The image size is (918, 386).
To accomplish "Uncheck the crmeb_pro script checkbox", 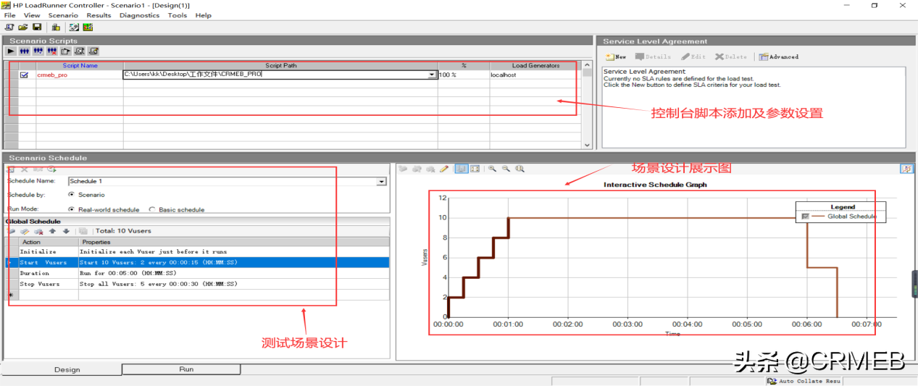I will pyautogui.click(x=24, y=75).
